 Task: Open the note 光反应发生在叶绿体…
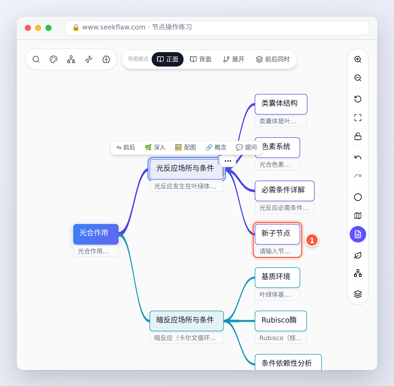point(187,186)
